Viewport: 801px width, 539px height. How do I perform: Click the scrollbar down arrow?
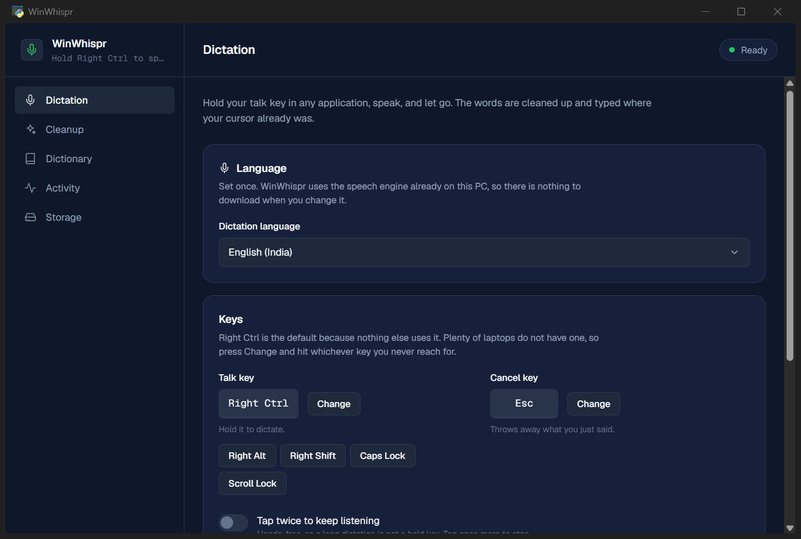[x=790, y=528]
